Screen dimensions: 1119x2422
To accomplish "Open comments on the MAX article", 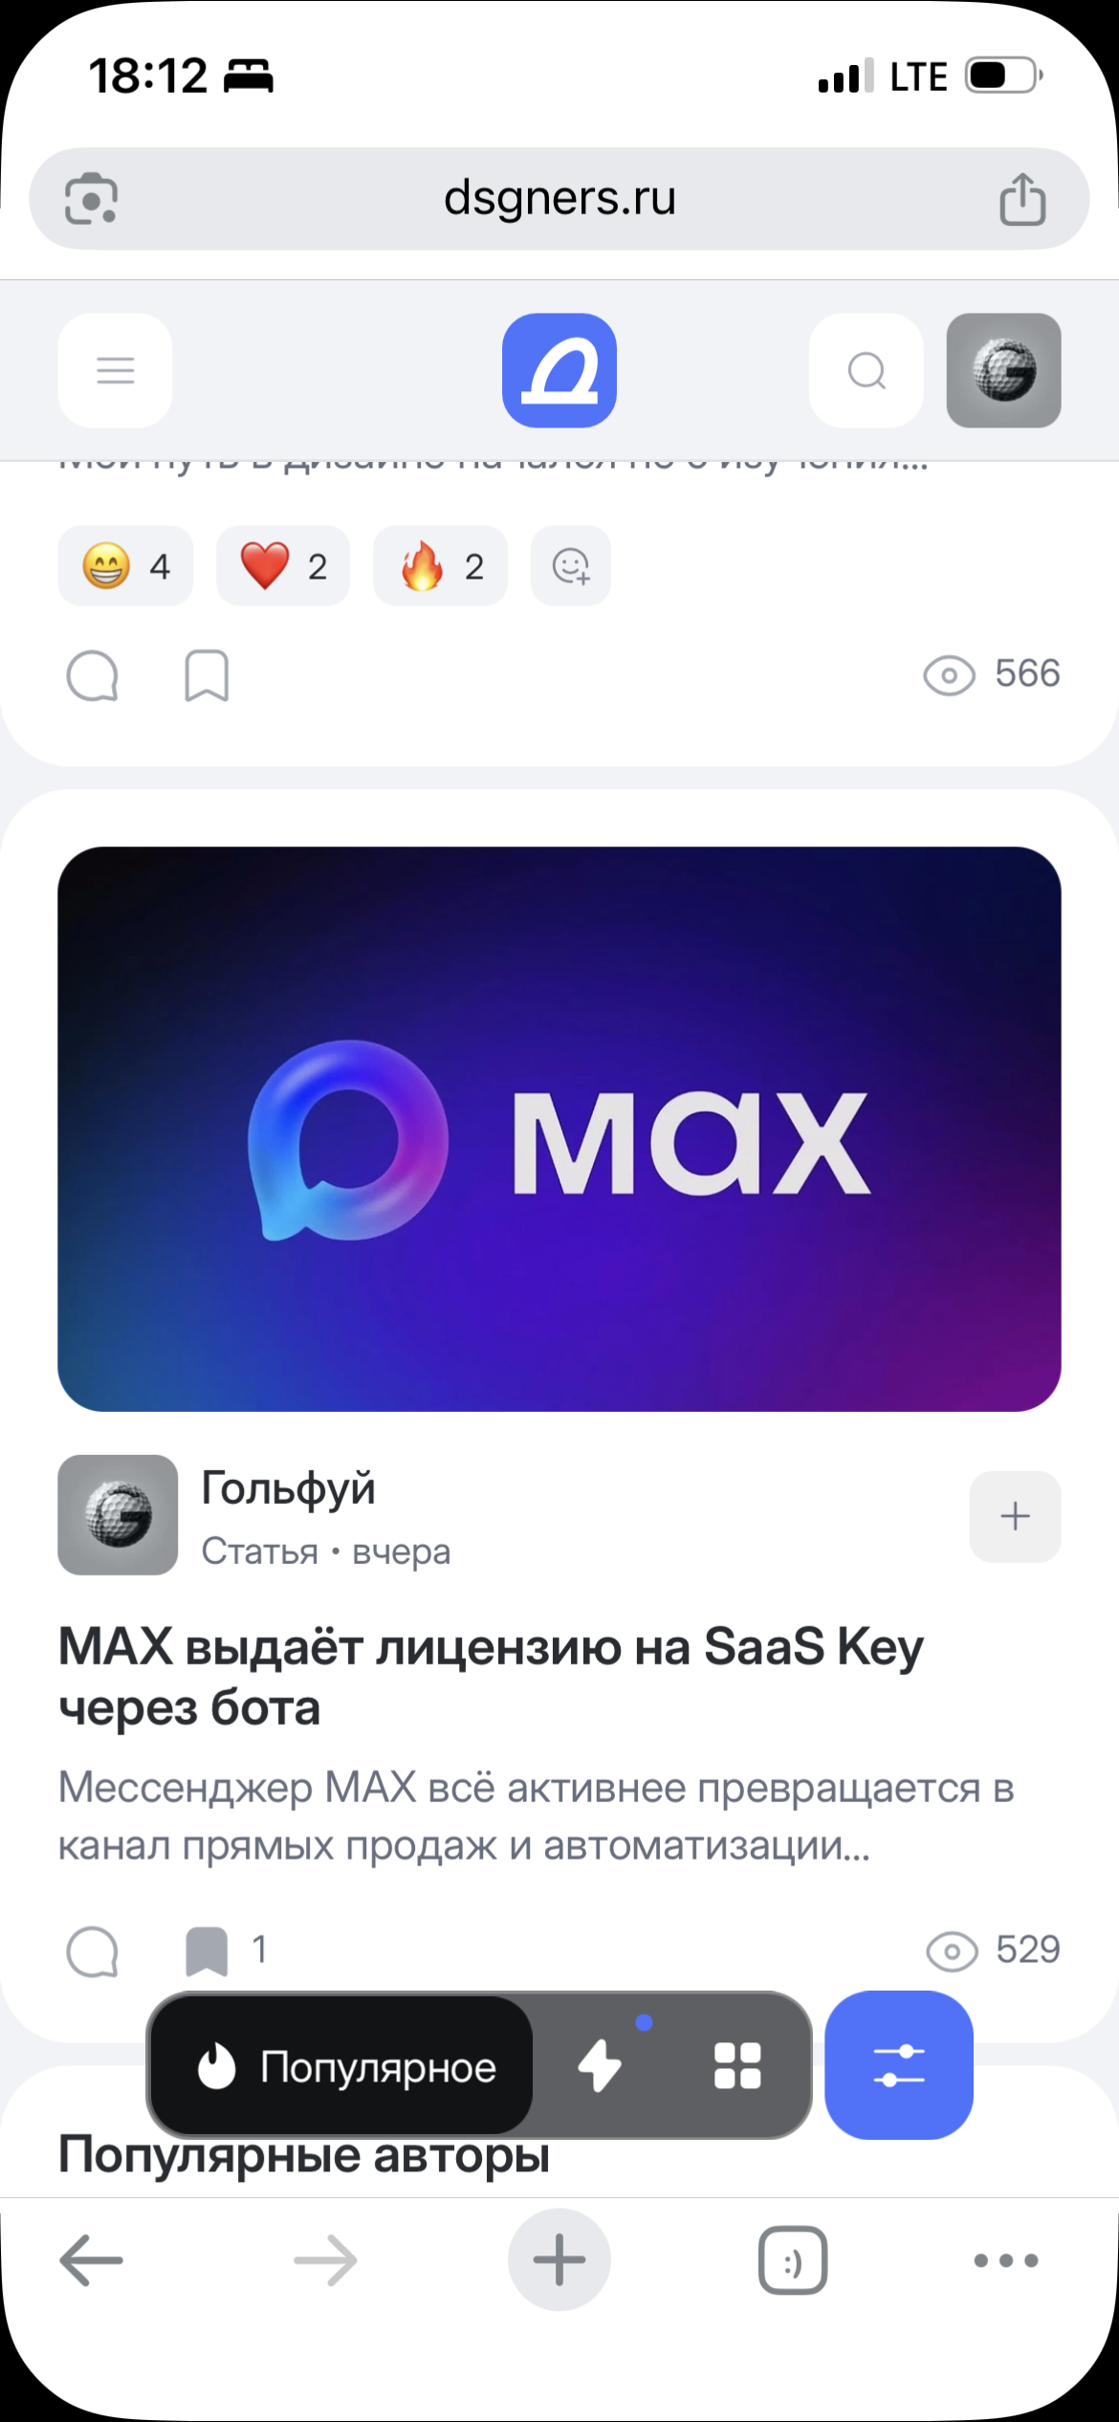I will click(93, 1951).
